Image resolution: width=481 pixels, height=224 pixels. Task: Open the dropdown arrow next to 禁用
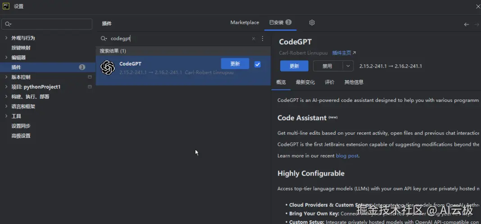coord(348,66)
